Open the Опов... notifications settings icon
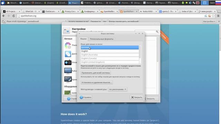This screenshot has height=124, width=221. 68,62
